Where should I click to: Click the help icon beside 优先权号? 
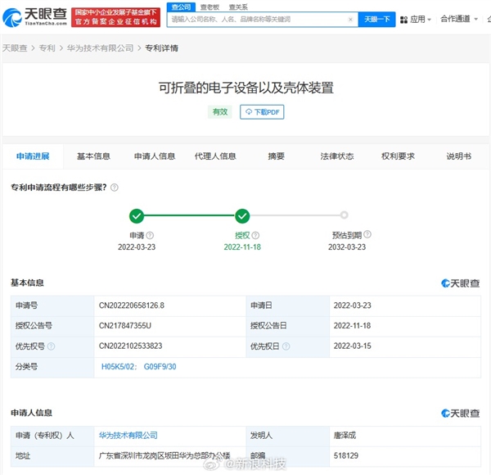pos(51,346)
